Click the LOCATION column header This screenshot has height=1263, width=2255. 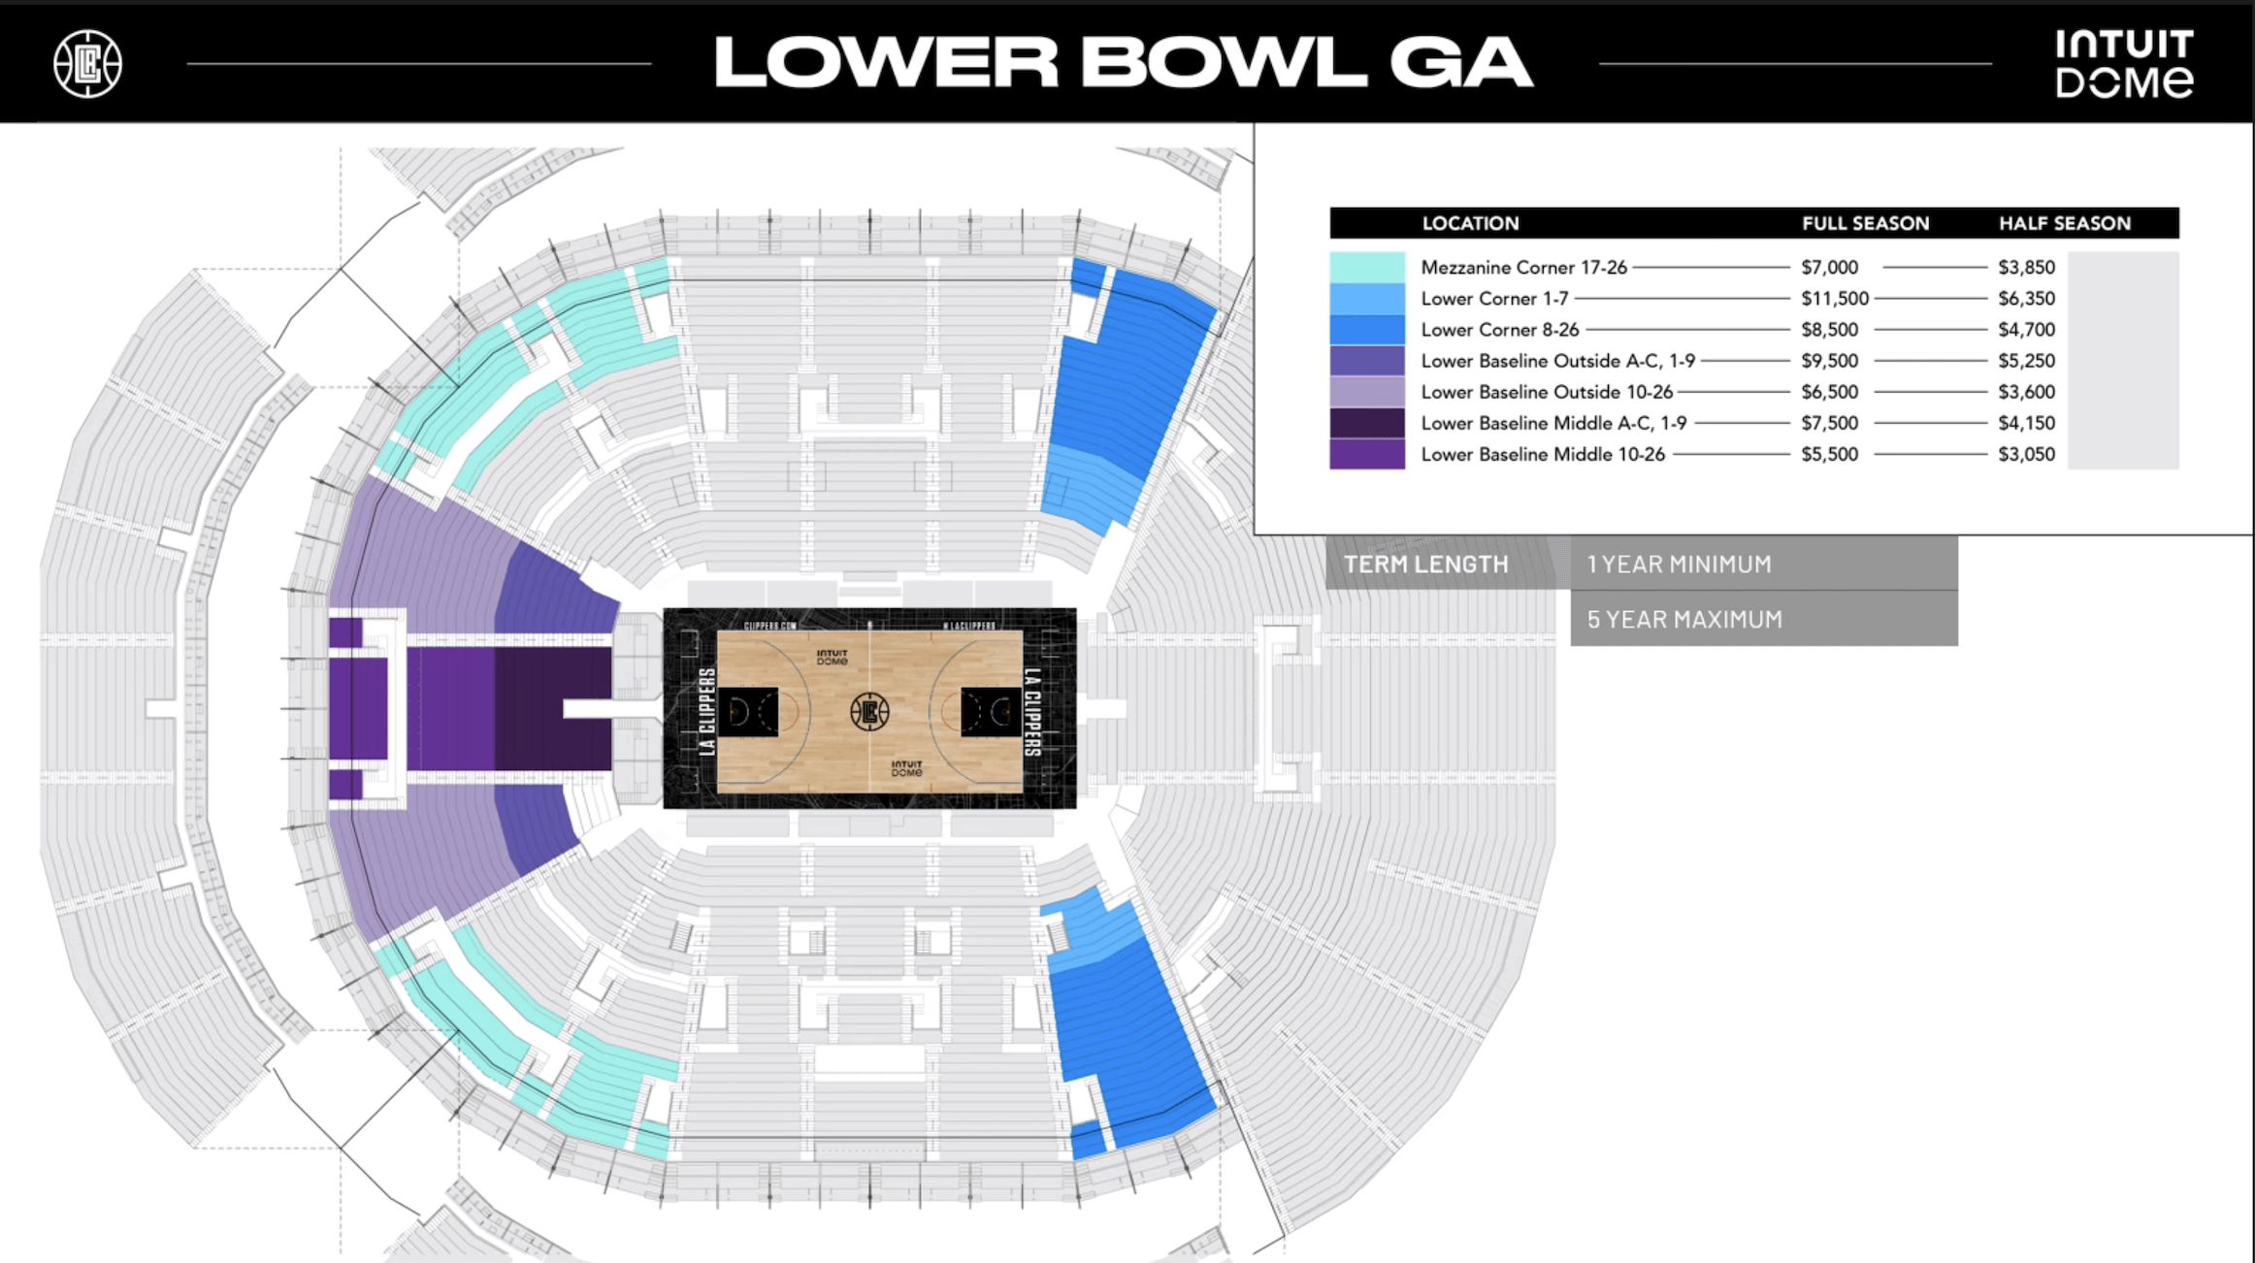(x=1470, y=223)
